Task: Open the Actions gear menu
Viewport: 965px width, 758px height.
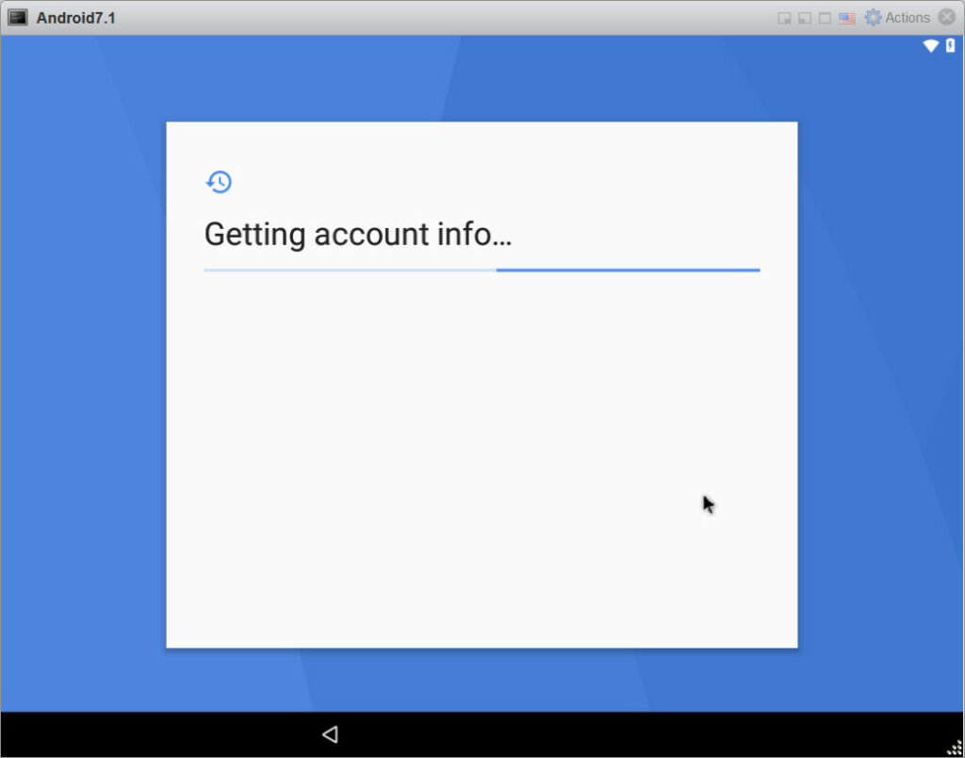Action: pyautogui.click(x=897, y=17)
